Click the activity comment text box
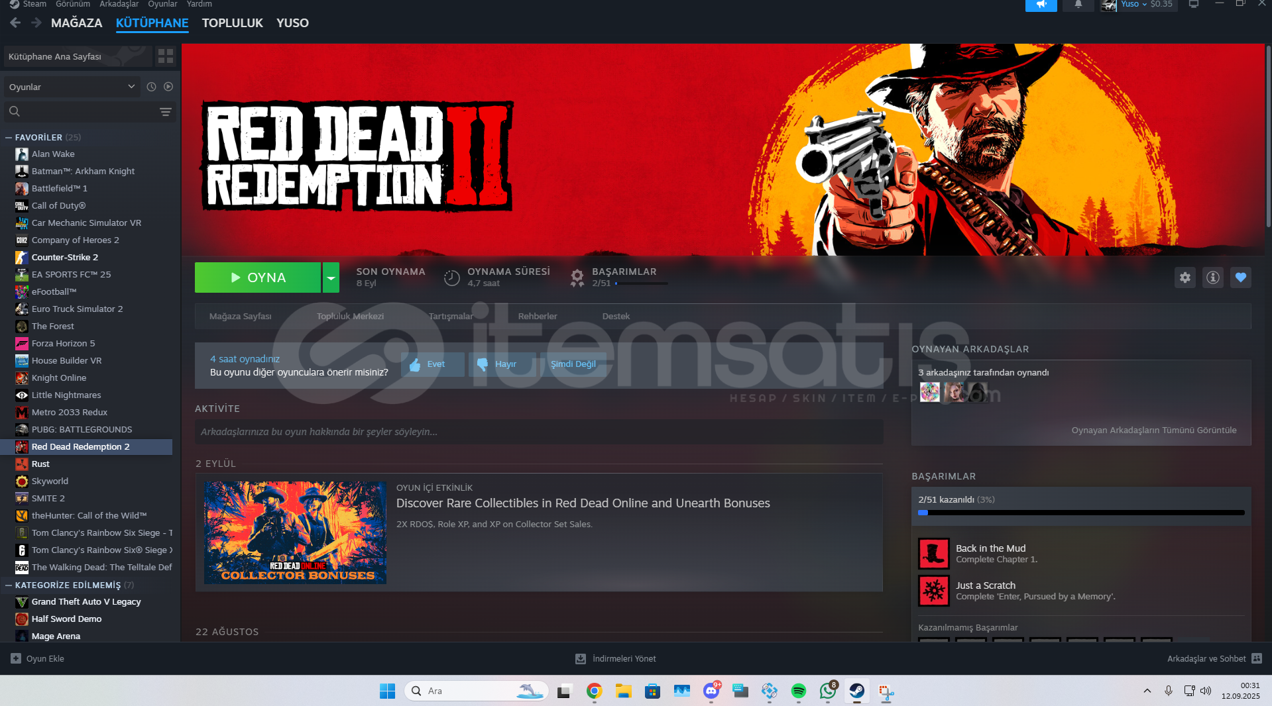This screenshot has width=1272, height=706. (x=539, y=432)
